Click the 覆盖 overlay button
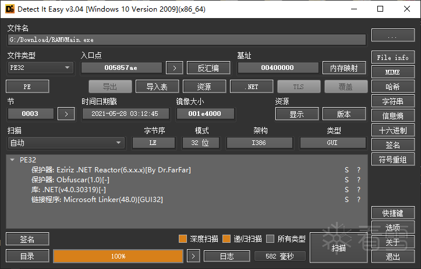 pos(346,87)
